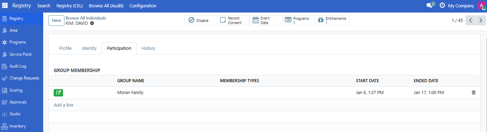
Task: Sort by the Start Date column header
Action: point(368,81)
